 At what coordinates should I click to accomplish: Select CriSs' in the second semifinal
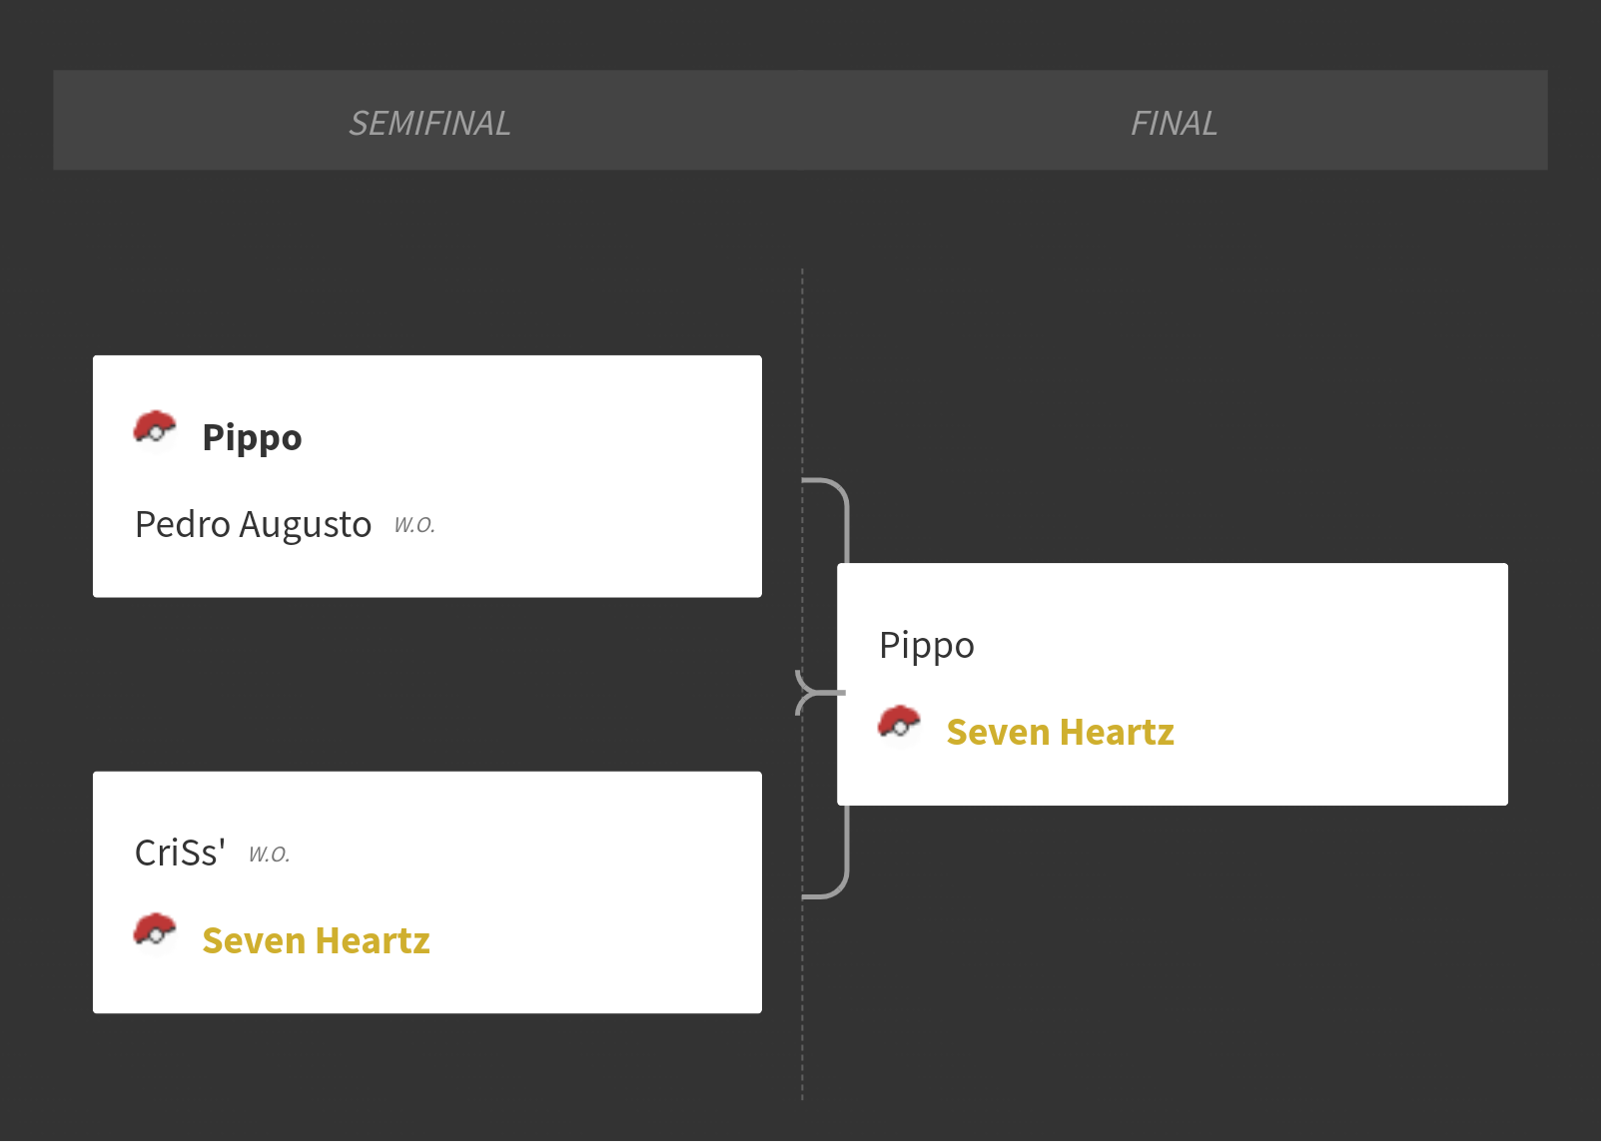[180, 854]
